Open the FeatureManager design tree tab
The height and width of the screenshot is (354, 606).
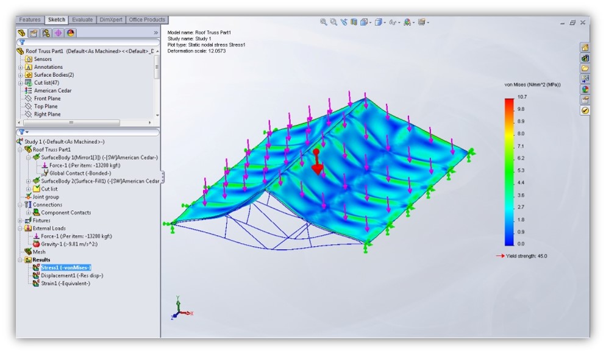[x=21, y=33]
